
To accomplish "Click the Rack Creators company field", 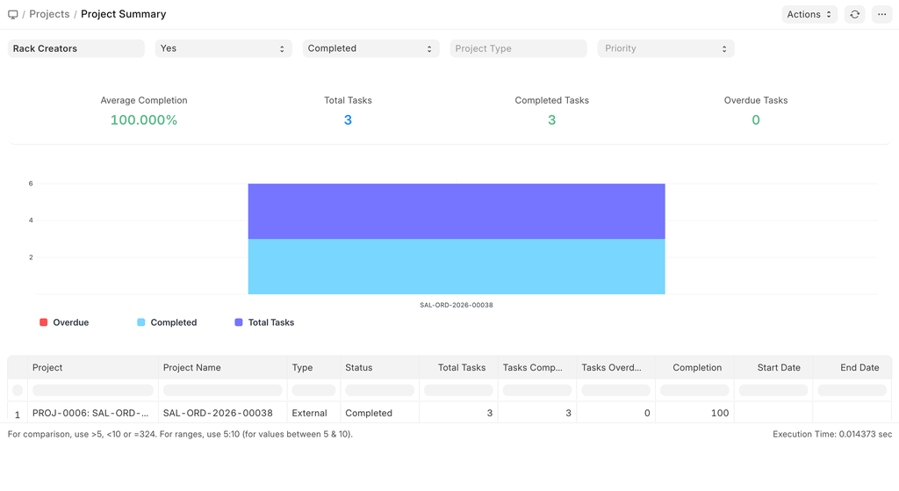I will (x=76, y=48).
